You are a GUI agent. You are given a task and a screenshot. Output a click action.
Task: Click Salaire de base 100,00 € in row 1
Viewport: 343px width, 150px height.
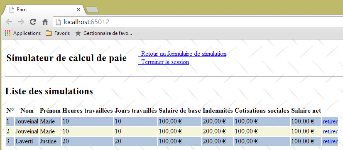(x=180, y=121)
